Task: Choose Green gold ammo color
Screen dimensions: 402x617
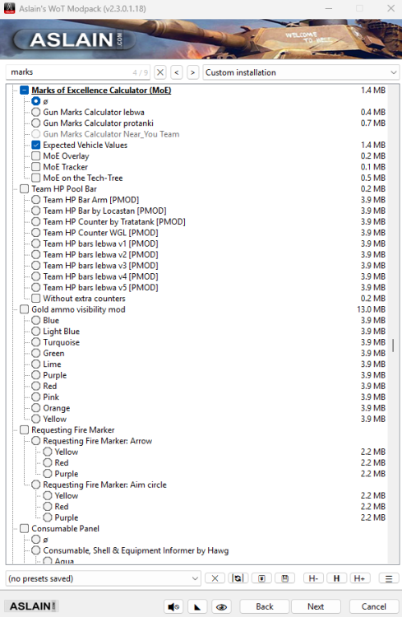Action: coord(36,353)
